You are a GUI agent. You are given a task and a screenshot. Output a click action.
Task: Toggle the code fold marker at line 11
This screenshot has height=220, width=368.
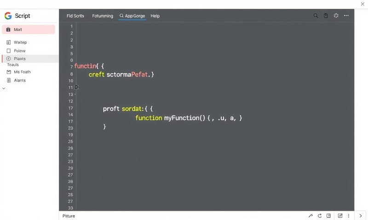[77, 87]
